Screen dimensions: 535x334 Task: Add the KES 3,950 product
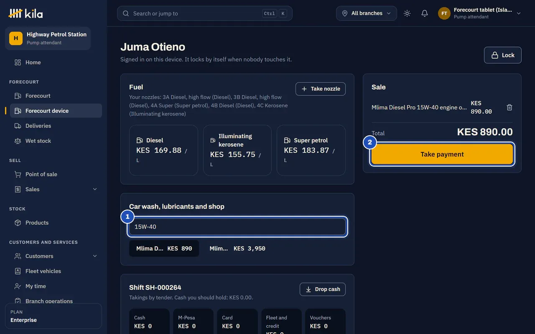tap(237, 248)
